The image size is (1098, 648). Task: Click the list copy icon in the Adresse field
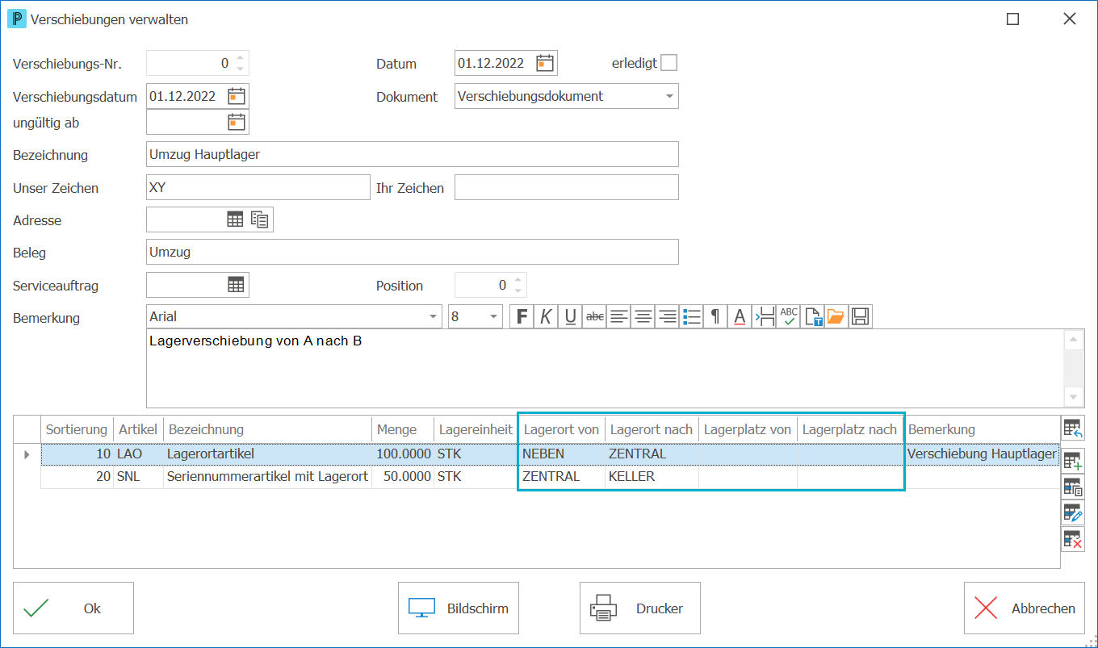(260, 219)
